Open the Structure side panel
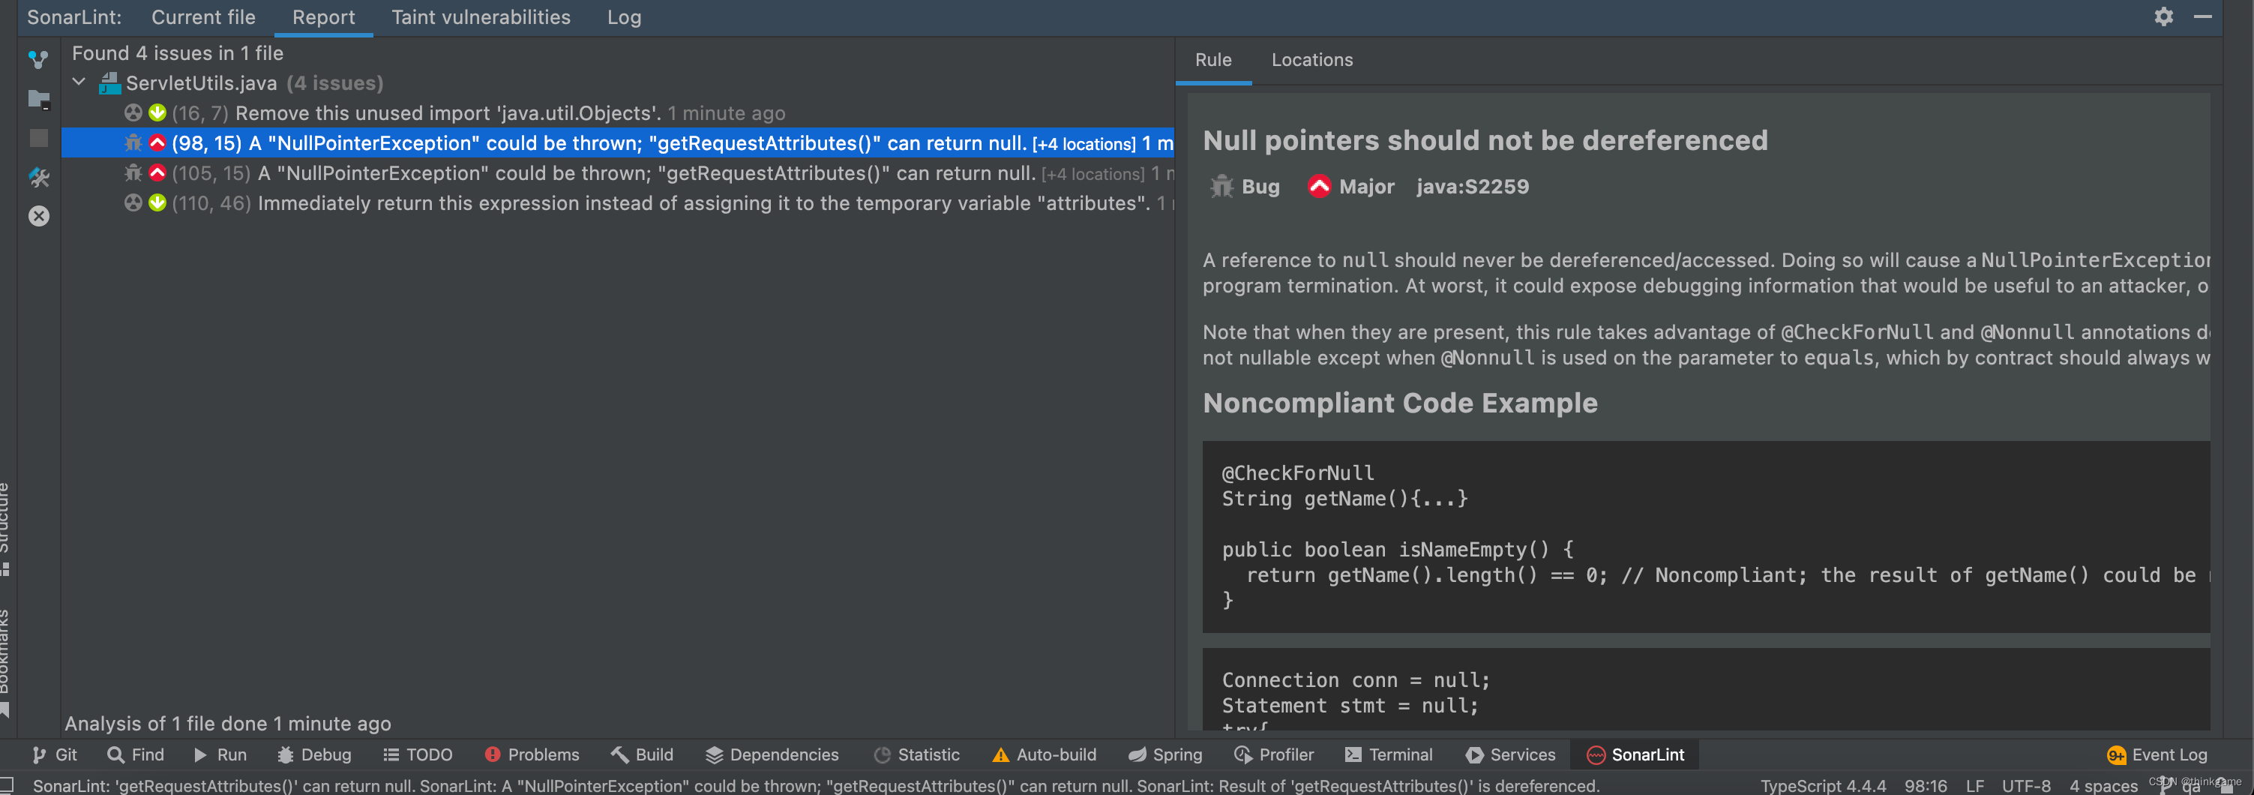Viewport: 2254px width, 795px height. tap(6, 528)
